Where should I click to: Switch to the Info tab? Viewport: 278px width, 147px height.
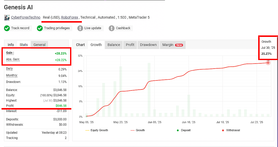[11, 45]
